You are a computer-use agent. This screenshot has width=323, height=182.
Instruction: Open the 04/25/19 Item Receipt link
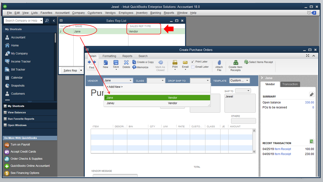283,149
